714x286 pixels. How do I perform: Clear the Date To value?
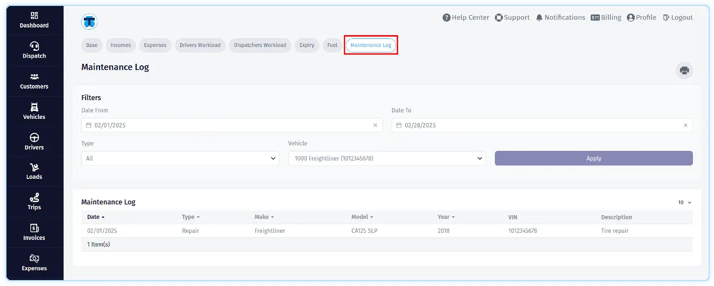click(685, 125)
